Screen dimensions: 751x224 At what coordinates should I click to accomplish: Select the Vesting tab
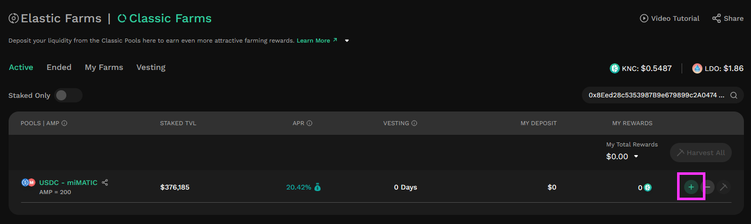[151, 67]
